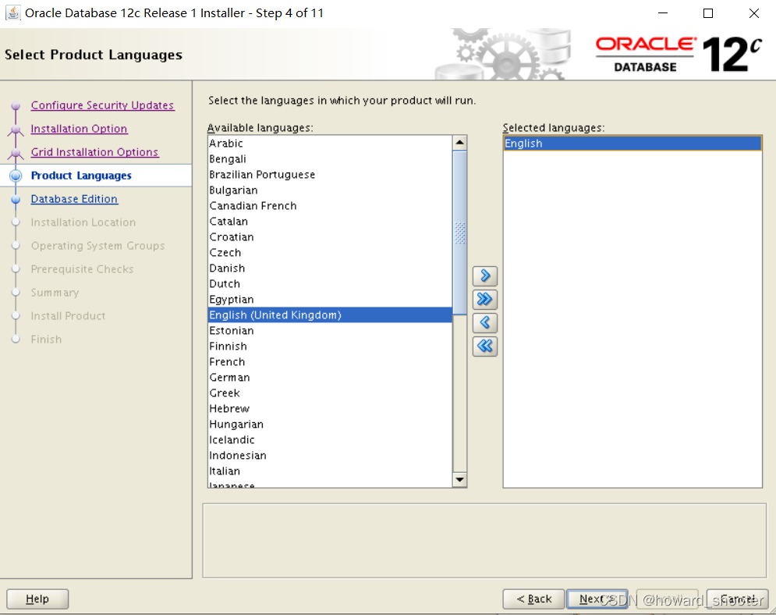This screenshot has height=615, width=776.
Task: Select French in available languages list
Action: coord(227,361)
